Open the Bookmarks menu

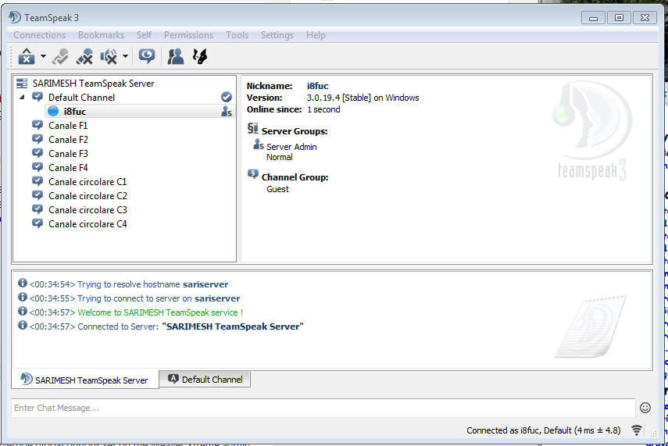point(101,35)
